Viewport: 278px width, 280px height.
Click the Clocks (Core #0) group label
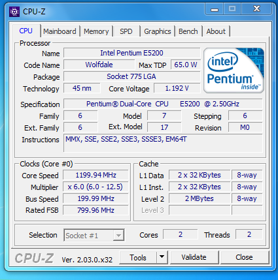[46, 164]
